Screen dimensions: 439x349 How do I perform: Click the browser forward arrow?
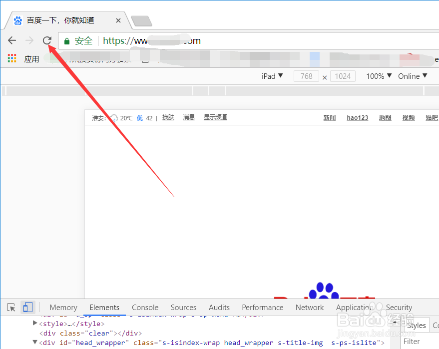pos(29,40)
